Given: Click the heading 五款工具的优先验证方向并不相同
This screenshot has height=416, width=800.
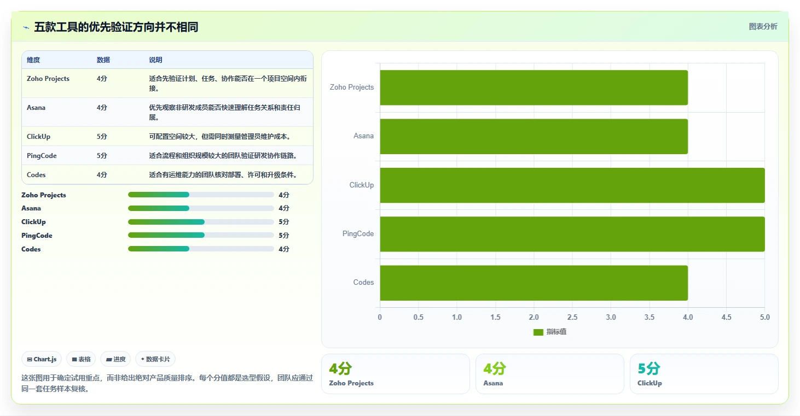Looking at the screenshot, I should tap(116, 27).
